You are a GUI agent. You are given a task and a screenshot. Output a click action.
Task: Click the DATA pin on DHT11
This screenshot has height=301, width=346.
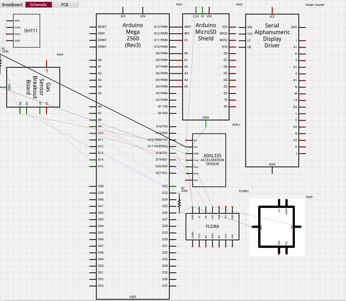(x=10, y=27)
